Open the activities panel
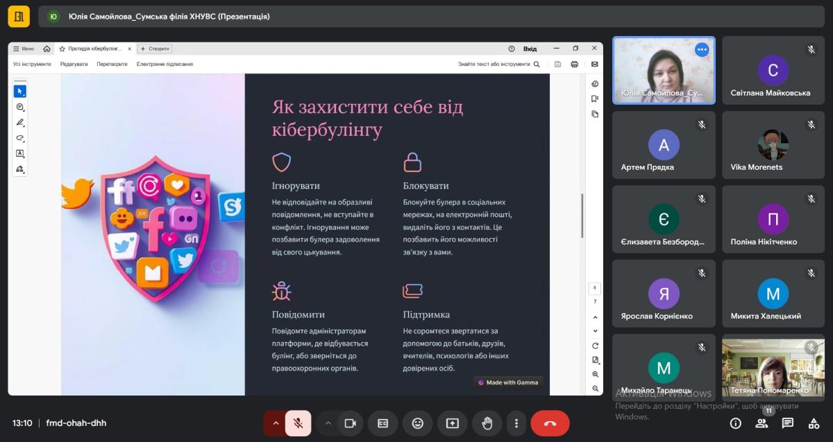 [814, 423]
